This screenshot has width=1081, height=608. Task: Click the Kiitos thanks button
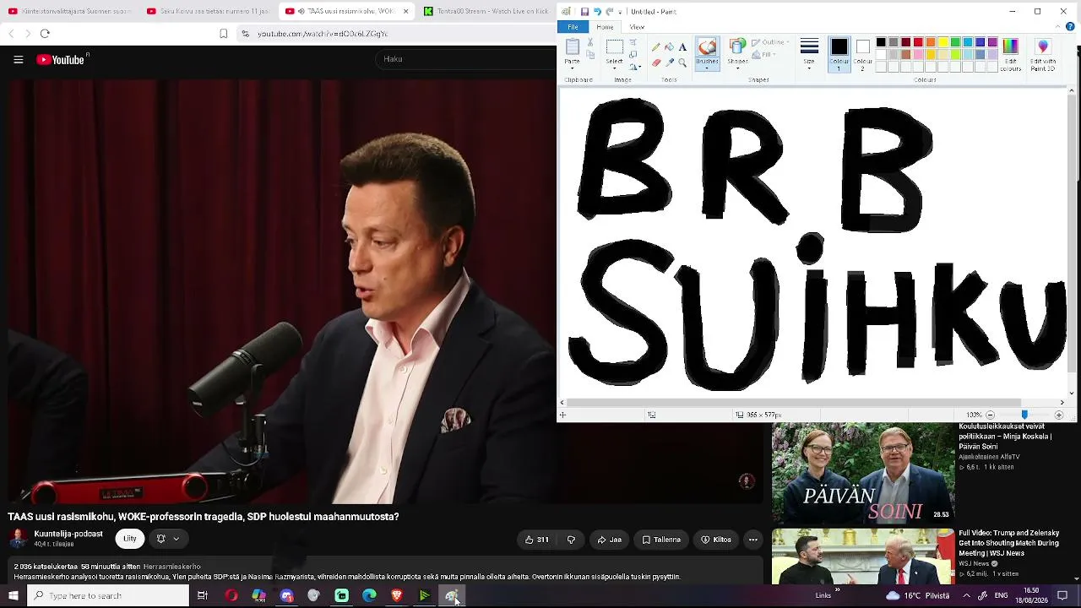point(716,540)
